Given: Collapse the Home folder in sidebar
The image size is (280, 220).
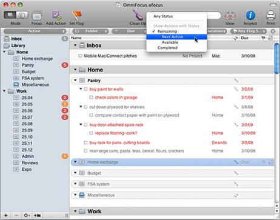Looking at the screenshot, I should click(x=4, y=52).
